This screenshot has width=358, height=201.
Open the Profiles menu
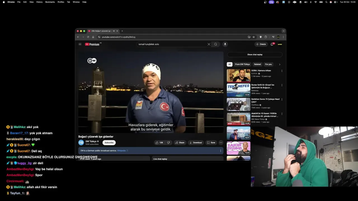(x=61, y=2)
